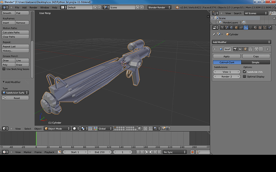
Task: Jump to the timeline start frame
Action: coord(138,152)
